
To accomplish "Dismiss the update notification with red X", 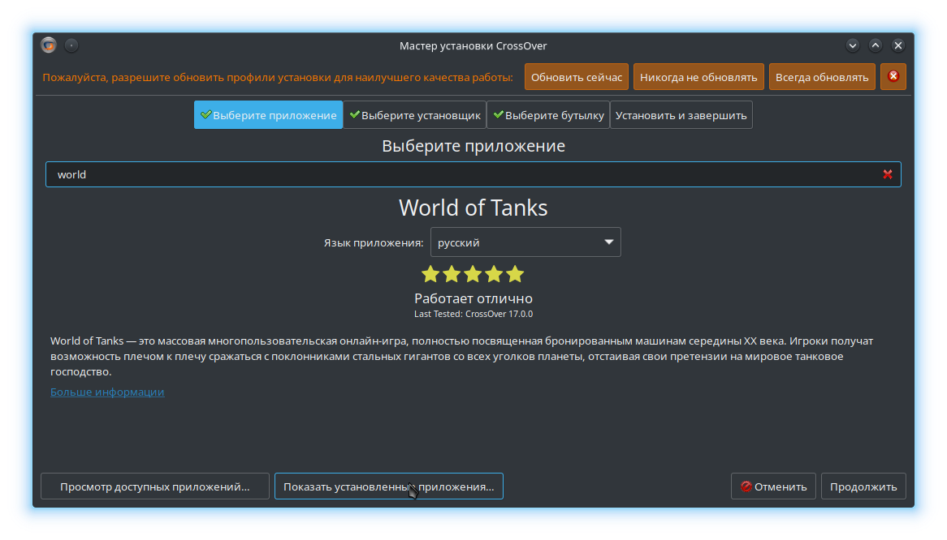I will tap(893, 76).
